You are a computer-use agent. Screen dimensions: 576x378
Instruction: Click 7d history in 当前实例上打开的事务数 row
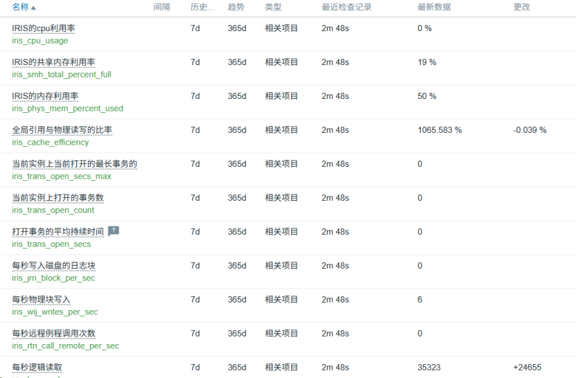pyautogui.click(x=195, y=198)
